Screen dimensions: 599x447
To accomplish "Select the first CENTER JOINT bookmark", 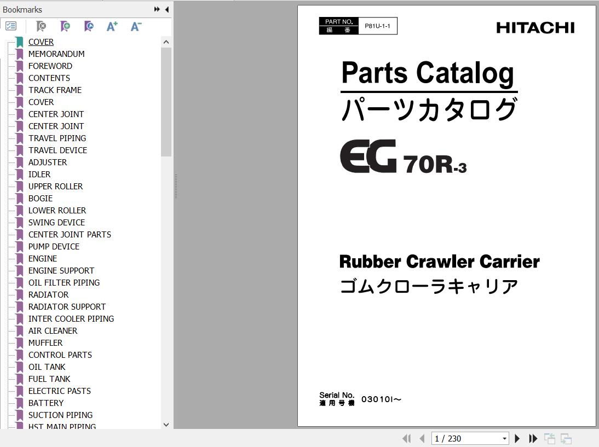I will pyautogui.click(x=56, y=114).
